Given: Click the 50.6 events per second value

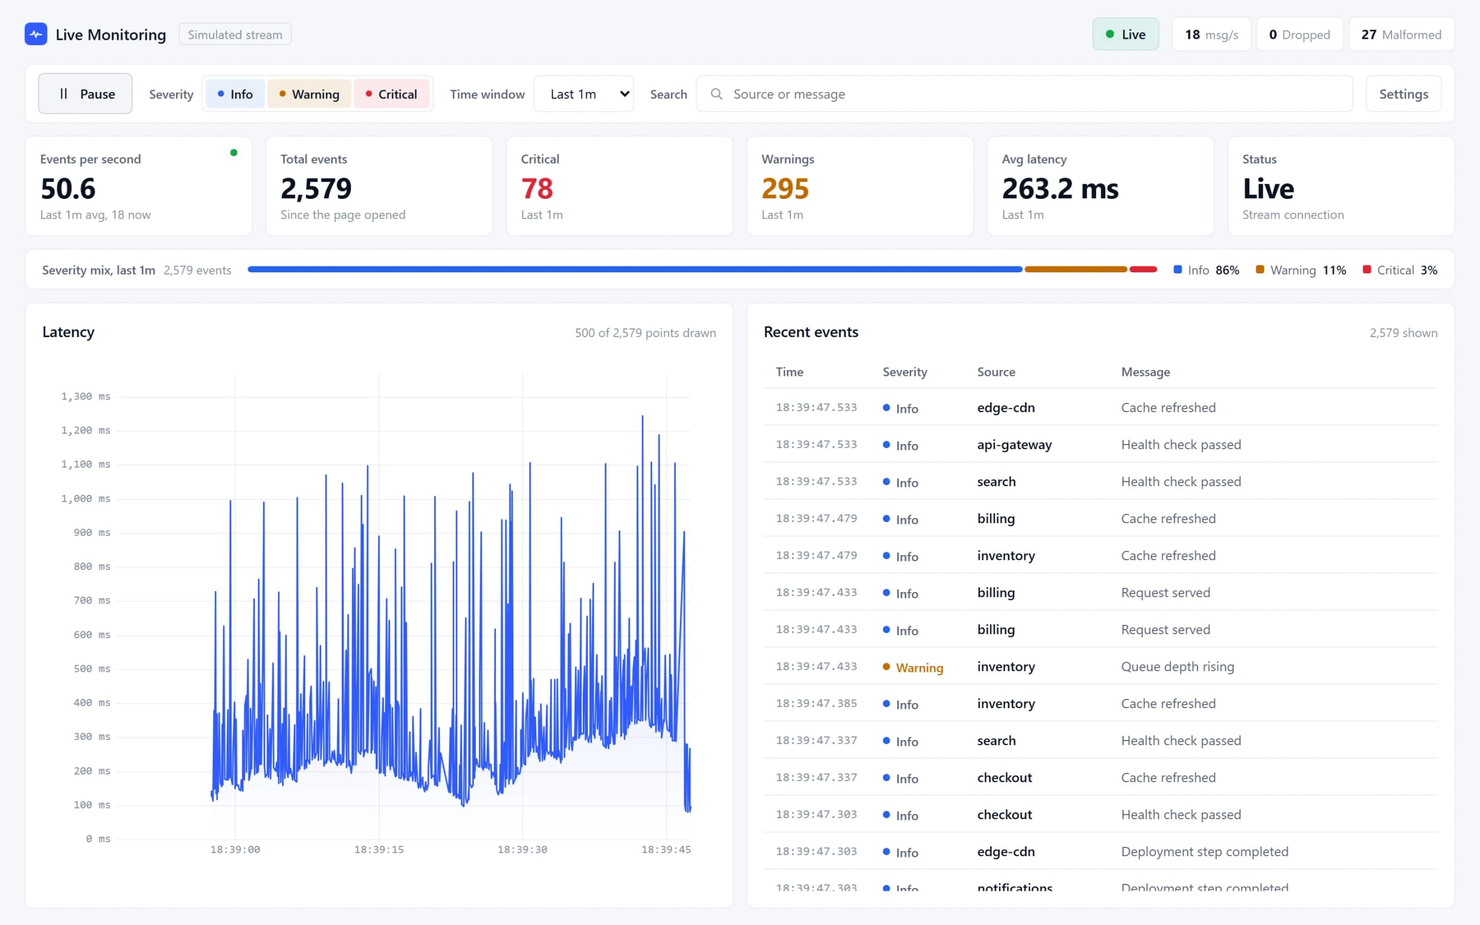Looking at the screenshot, I should (68, 188).
